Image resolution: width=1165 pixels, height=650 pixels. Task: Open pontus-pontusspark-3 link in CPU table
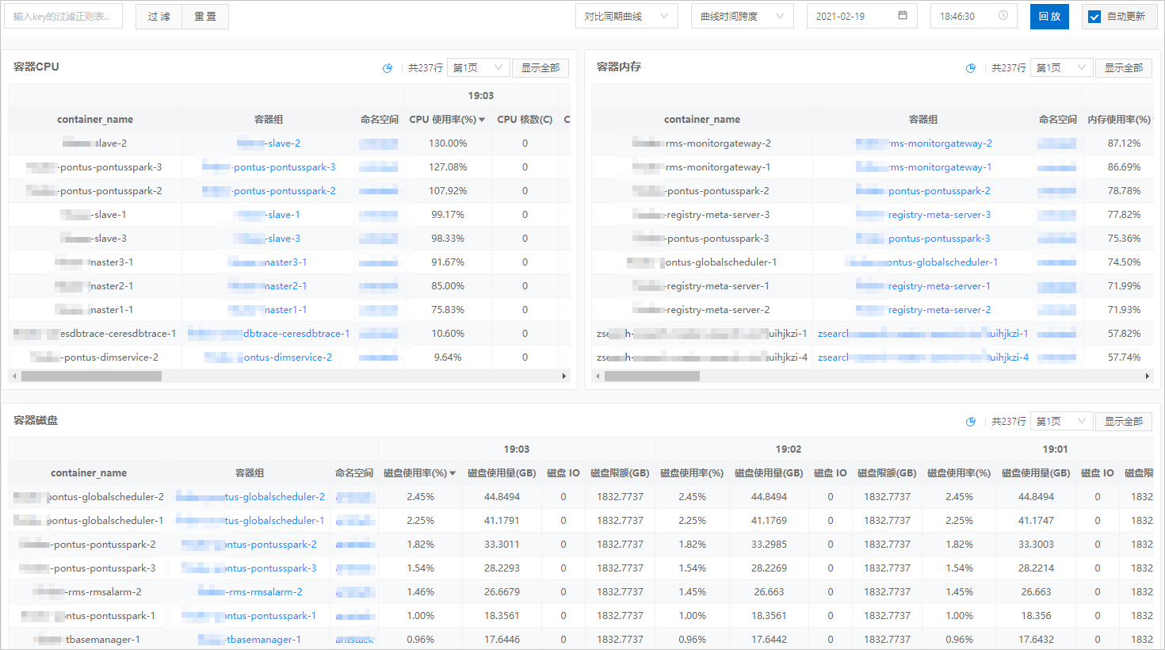coord(269,167)
